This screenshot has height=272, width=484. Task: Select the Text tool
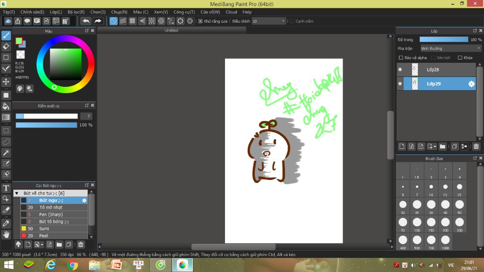[x=6, y=188]
